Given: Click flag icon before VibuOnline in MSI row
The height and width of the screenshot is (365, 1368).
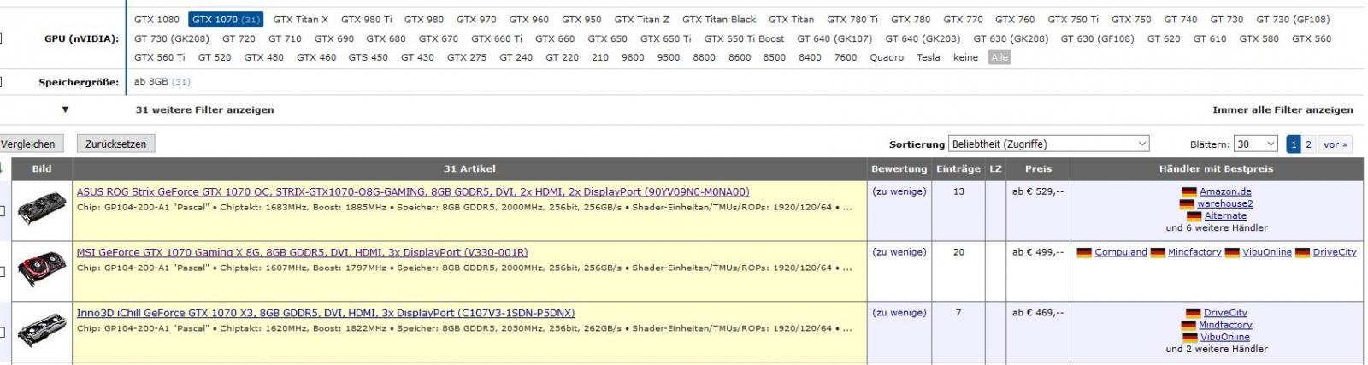Looking at the screenshot, I should [x=1232, y=253].
